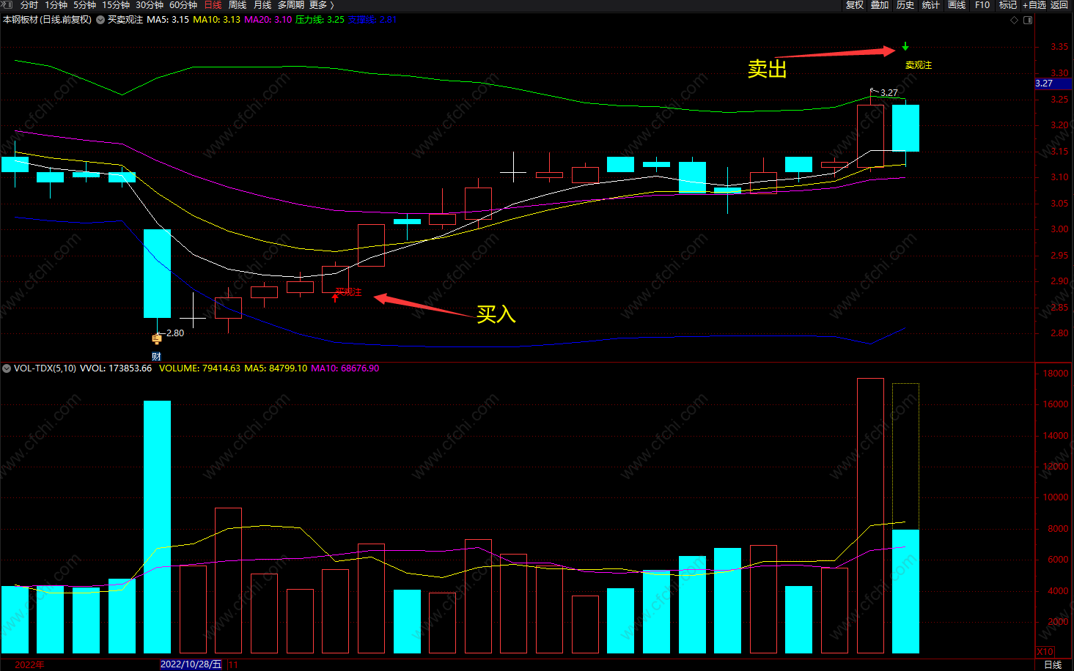Open F10 company info
Image resolution: width=1074 pixels, height=671 pixels.
click(982, 5)
